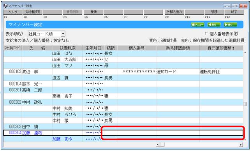
Task: Open 外部入出力 F9 button
Action: coord(174,12)
